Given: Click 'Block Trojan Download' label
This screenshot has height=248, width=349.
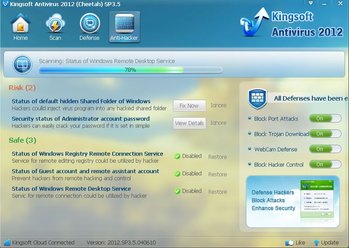Looking at the screenshot, I should pyautogui.click(x=281, y=134).
